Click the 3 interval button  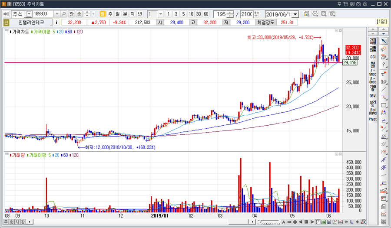(x=176, y=14)
